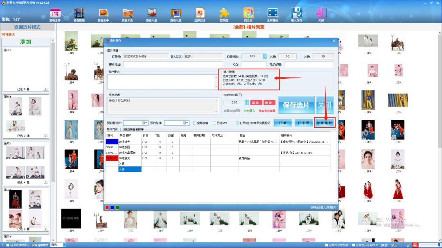Open 查看视频 (view video) toolbar icon

tap(79, 15)
